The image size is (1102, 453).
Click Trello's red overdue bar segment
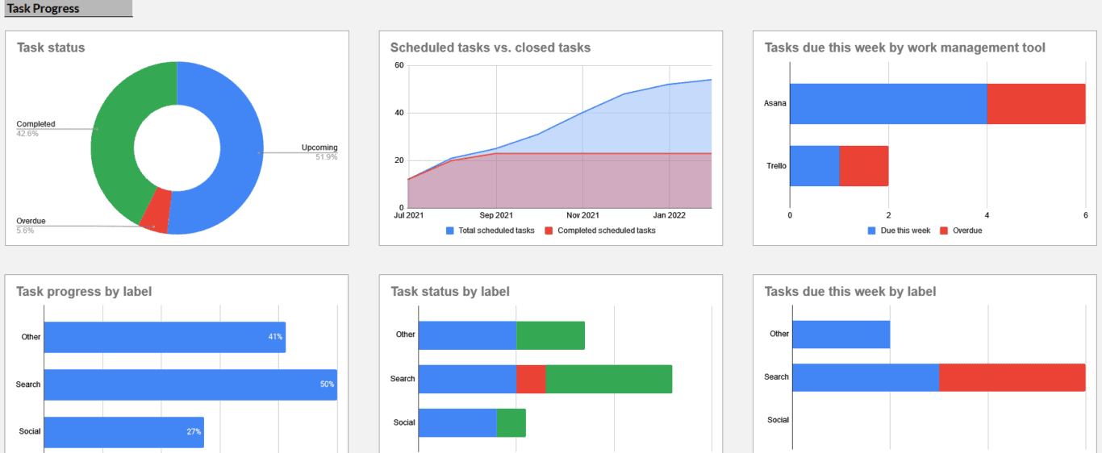point(864,166)
